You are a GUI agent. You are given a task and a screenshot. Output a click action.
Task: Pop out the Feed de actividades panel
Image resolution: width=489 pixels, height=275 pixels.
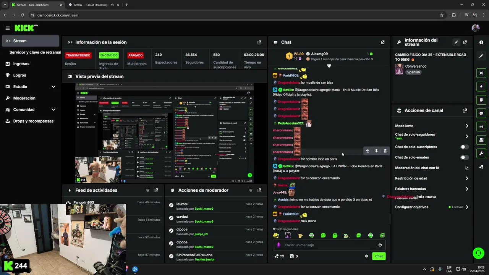point(156,190)
